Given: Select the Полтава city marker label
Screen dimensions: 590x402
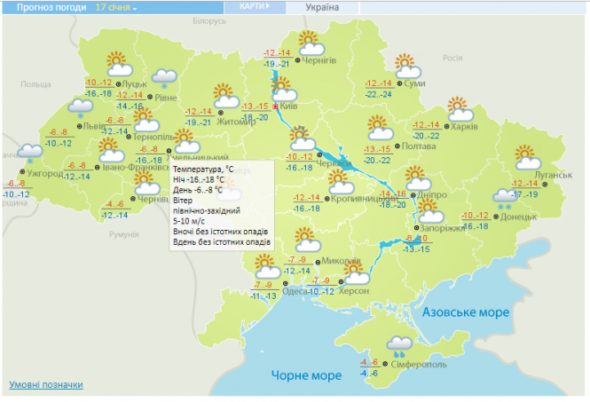Looking at the screenshot, I should tap(419, 146).
